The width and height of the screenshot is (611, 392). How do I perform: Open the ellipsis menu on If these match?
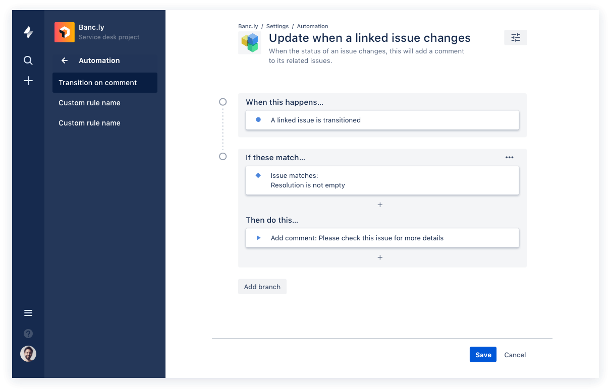(509, 157)
